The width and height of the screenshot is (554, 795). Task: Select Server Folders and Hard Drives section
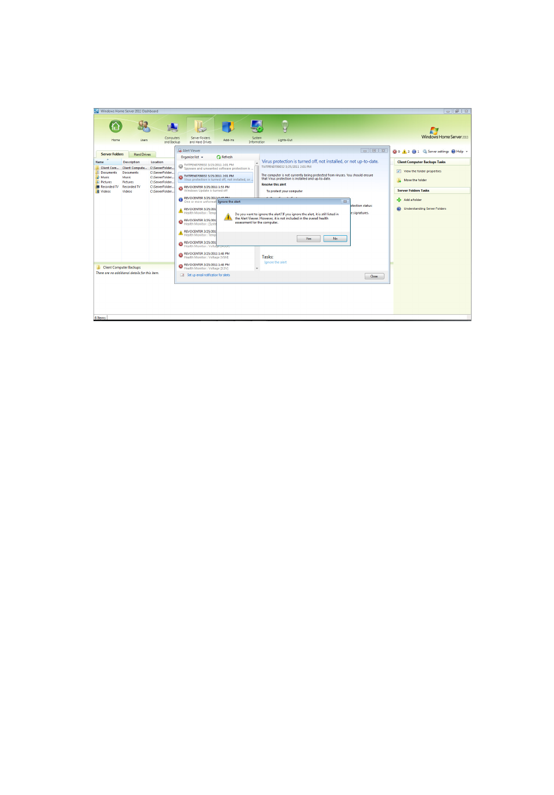[200, 132]
